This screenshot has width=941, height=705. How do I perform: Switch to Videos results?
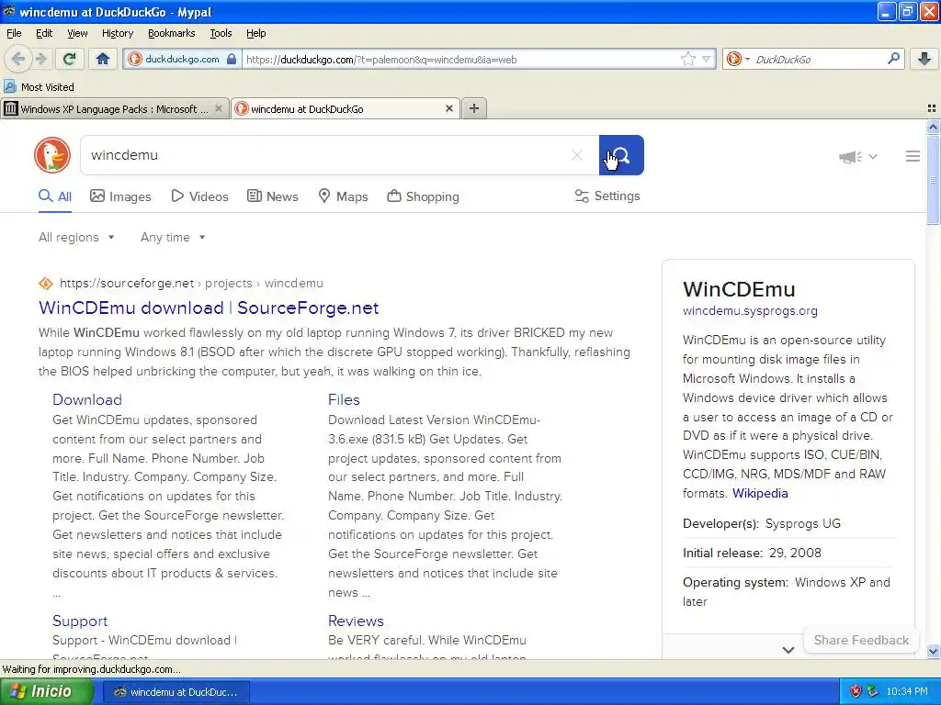pyautogui.click(x=199, y=196)
